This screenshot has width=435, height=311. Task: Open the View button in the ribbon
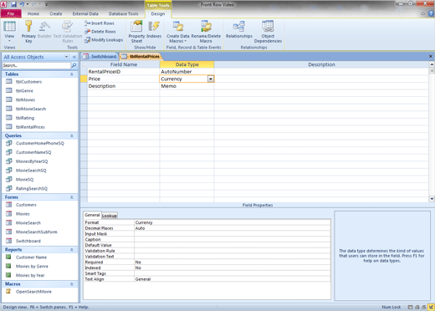(9, 31)
